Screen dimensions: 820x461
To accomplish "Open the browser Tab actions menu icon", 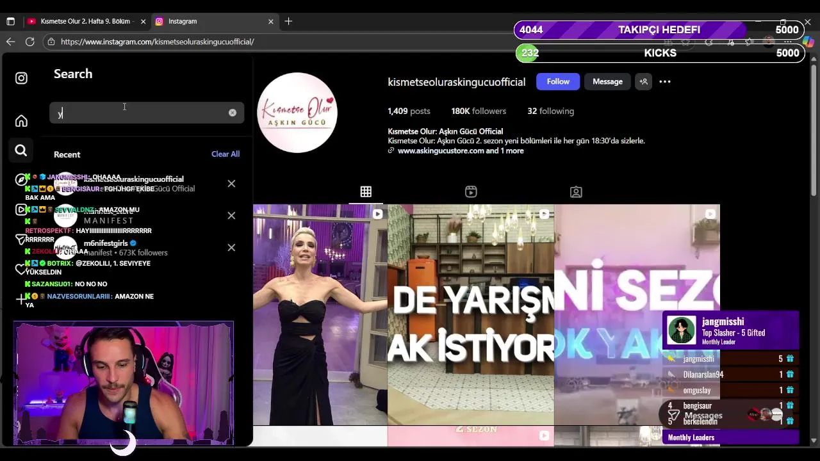I will (x=10, y=21).
